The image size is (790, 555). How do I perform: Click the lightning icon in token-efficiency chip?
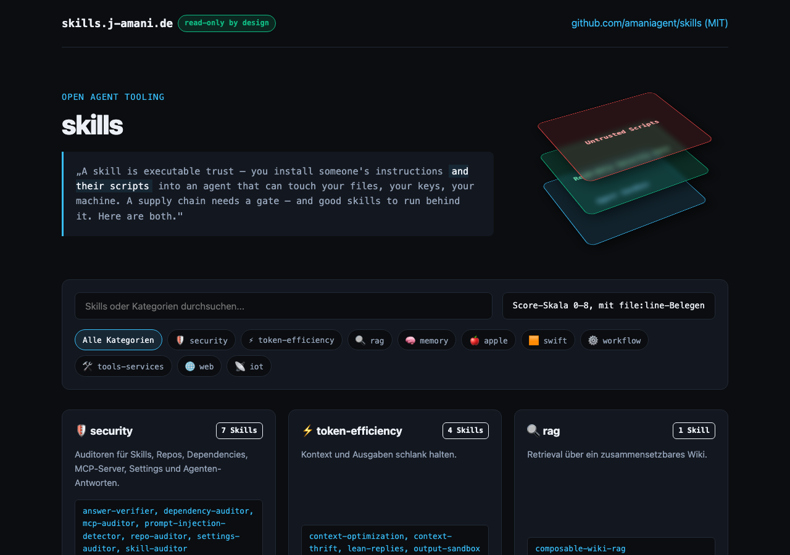251,340
